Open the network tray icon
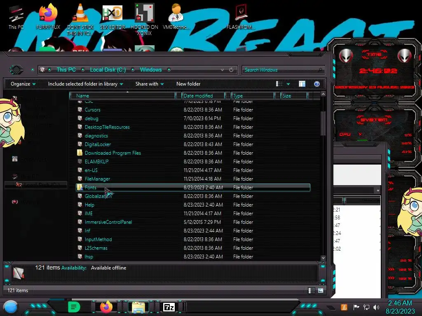Screen dimensions: 422x316 [x=366, y=307]
